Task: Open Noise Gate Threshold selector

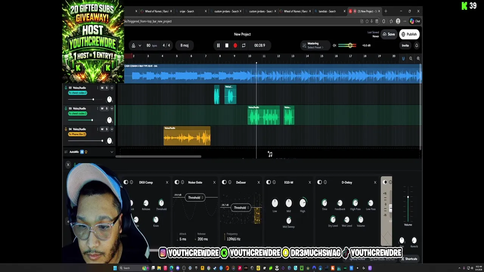Action: point(195,198)
